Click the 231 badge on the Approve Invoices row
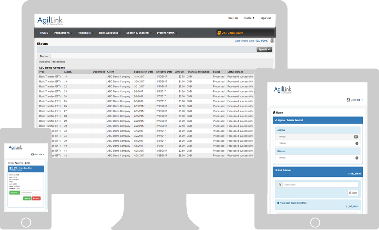 [356, 137]
